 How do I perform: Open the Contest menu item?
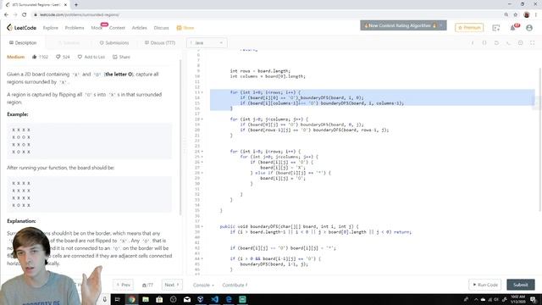coord(117,28)
